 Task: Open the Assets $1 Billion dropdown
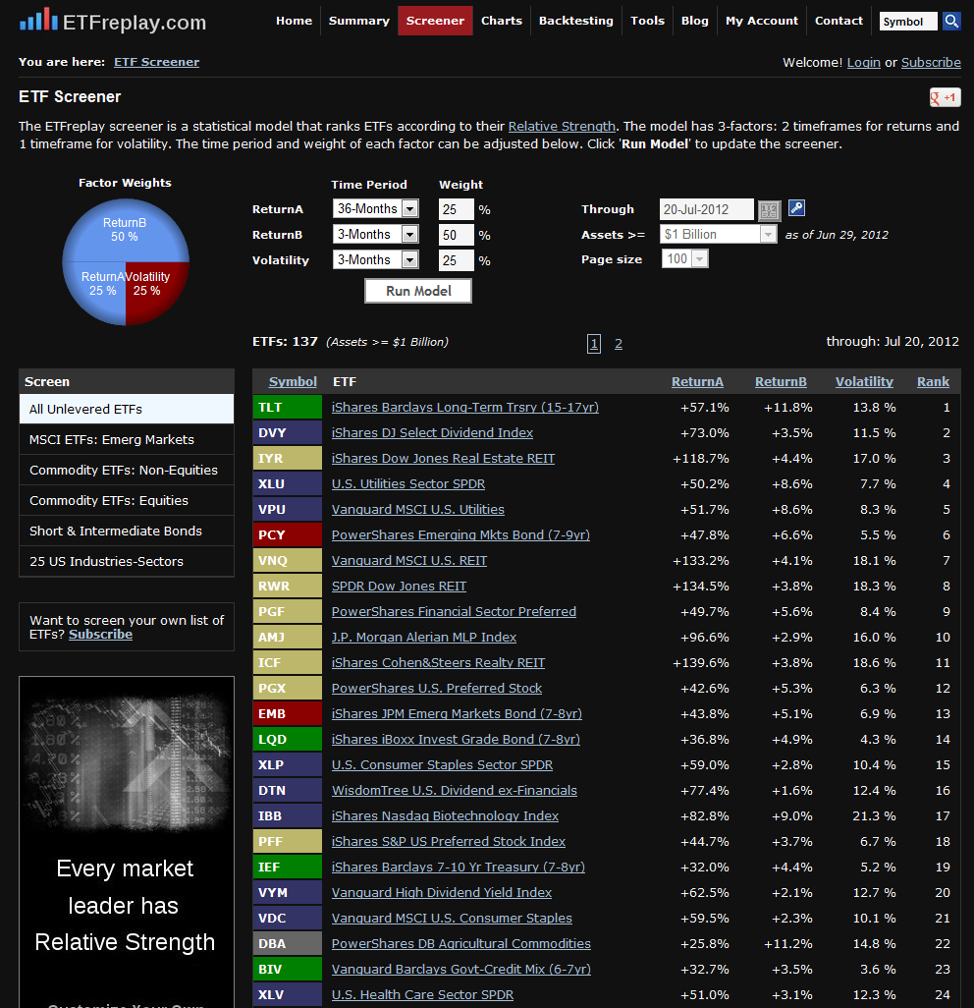click(x=719, y=234)
